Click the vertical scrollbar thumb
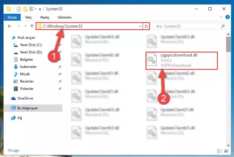Image resolution: width=234 pixels, height=157 pixels. (x=228, y=44)
